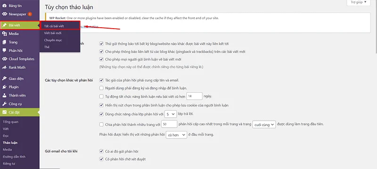
Task: Click the days-old input field showing 14
Action: click(x=195, y=96)
